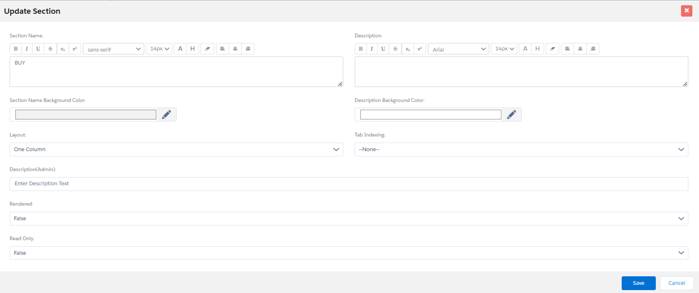Open the Rendered dropdown
The width and height of the screenshot is (699, 293).
coord(349,219)
